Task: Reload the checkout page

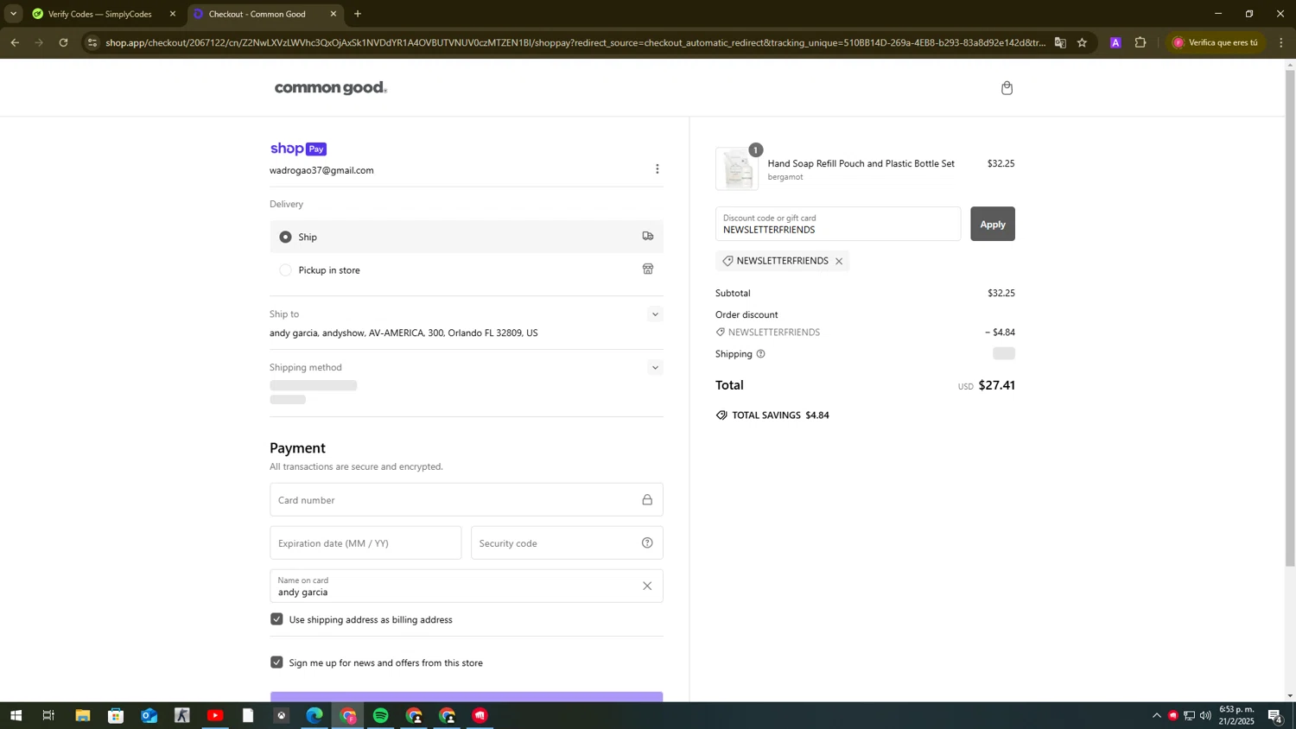Action: pyautogui.click(x=63, y=42)
